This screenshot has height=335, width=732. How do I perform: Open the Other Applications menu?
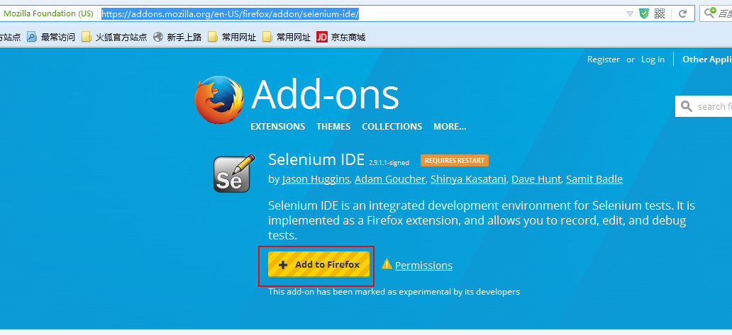(x=706, y=59)
